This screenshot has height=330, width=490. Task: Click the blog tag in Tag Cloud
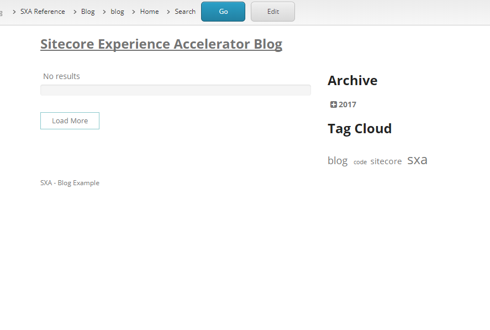(x=338, y=161)
